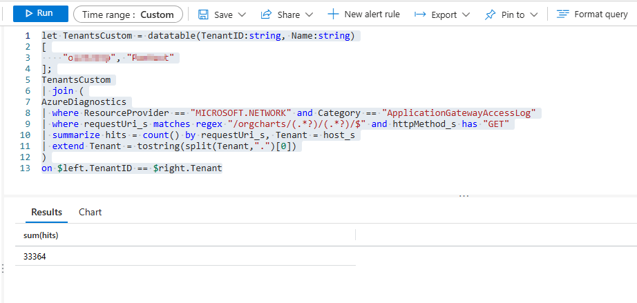This screenshot has width=637, height=303.
Task: Click the "datatable" keyword on line 1
Action: pyautogui.click(x=171, y=36)
